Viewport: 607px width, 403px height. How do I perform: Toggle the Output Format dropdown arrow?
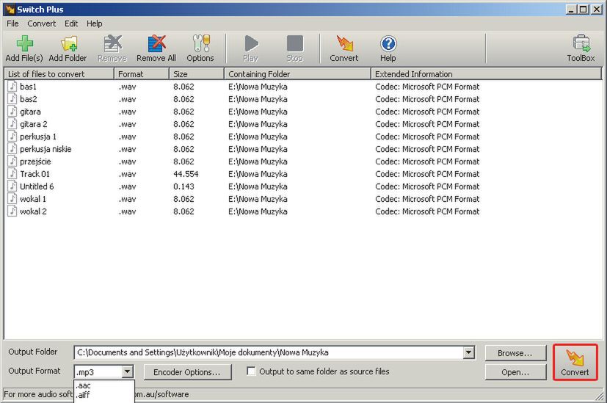pos(127,372)
